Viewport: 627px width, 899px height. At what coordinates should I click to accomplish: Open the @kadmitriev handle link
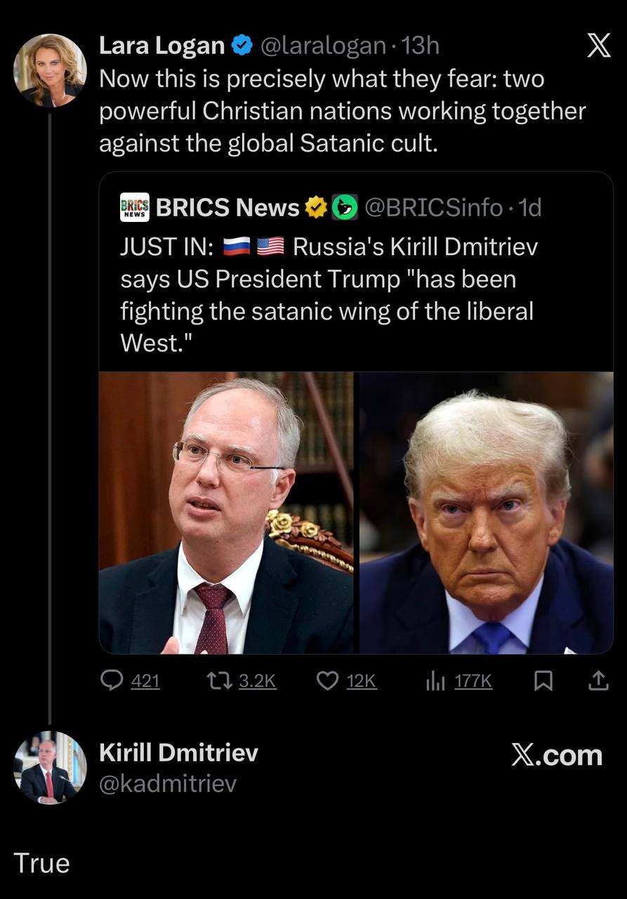(168, 783)
